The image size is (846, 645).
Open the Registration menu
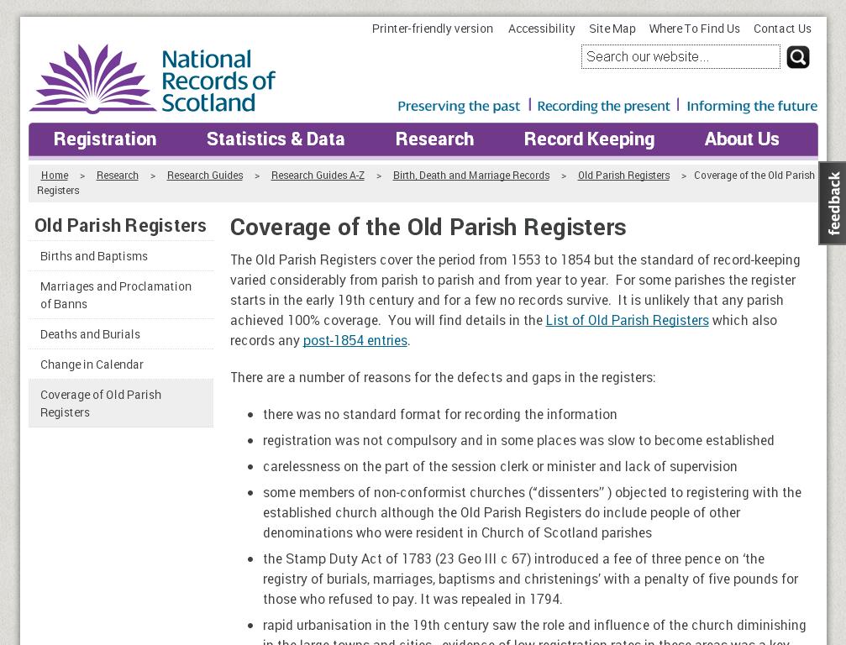coord(105,139)
